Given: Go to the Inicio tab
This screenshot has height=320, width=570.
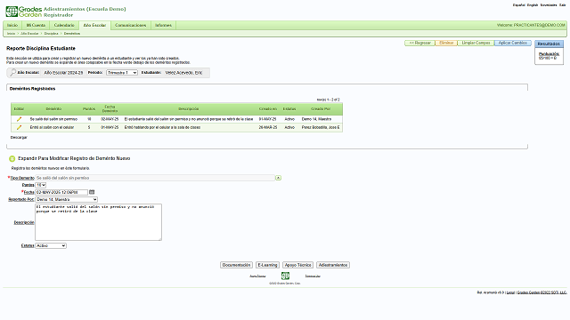Looking at the screenshot, I should click(x=12, y=25).
